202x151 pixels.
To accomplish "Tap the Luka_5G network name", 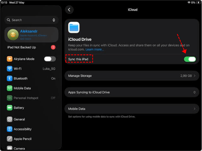I will coord(49,69).
